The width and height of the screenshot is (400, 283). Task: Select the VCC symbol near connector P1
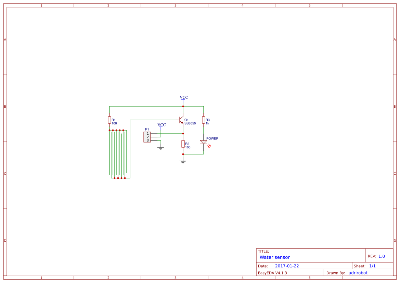point(161,125)
